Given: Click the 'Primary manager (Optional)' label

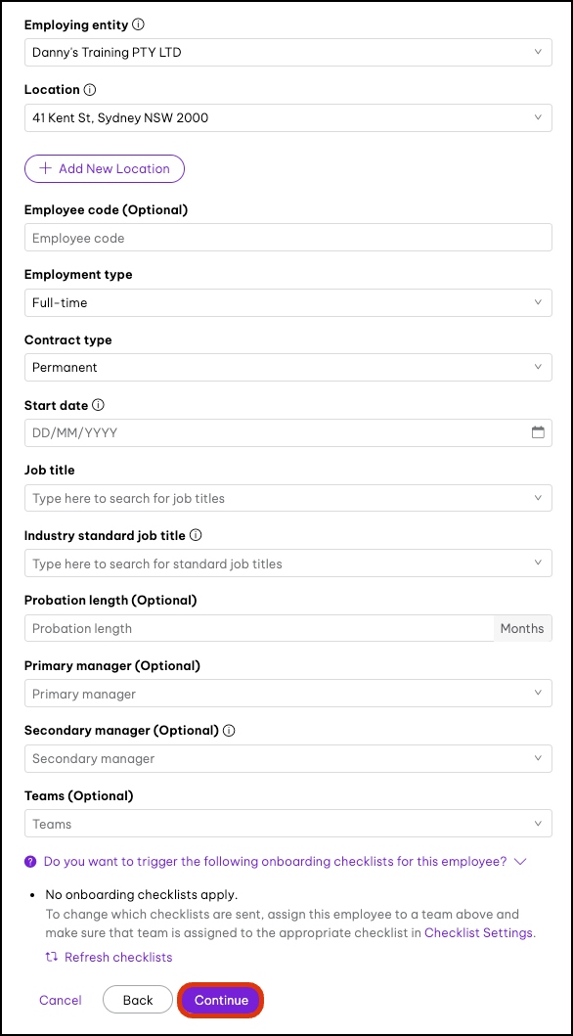Looking at the screenshot, I should [x=112, y=666].
